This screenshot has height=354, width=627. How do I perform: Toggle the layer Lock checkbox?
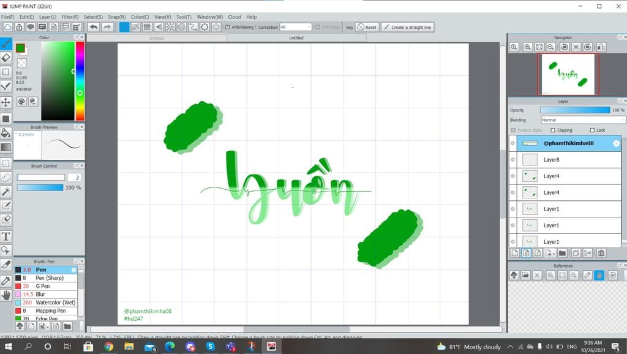(x=592, y=130)
